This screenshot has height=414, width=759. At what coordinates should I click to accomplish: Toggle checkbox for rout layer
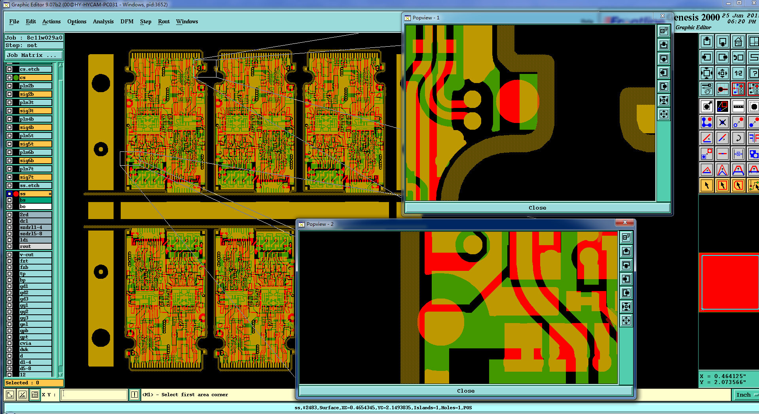pos(9,246)
